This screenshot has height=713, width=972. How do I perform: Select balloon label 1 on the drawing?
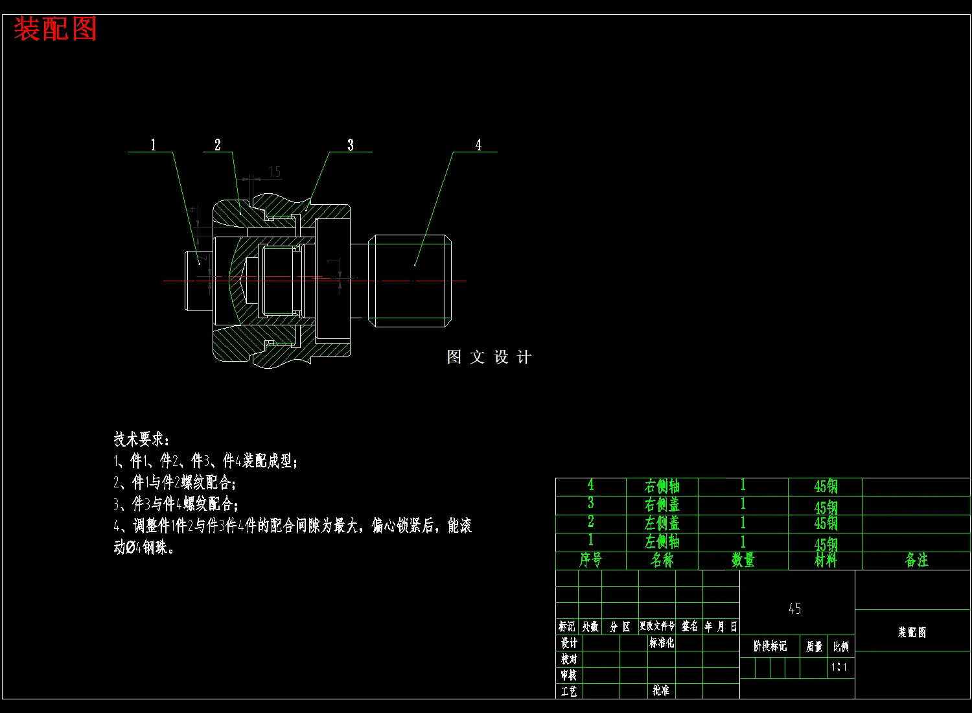click(153, 144)
